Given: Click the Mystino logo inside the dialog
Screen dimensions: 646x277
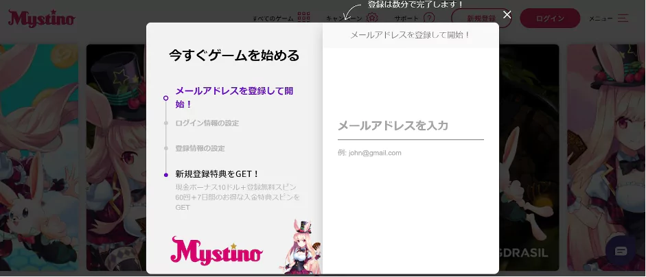Looking at the screenshot, I should coord(216,250).
